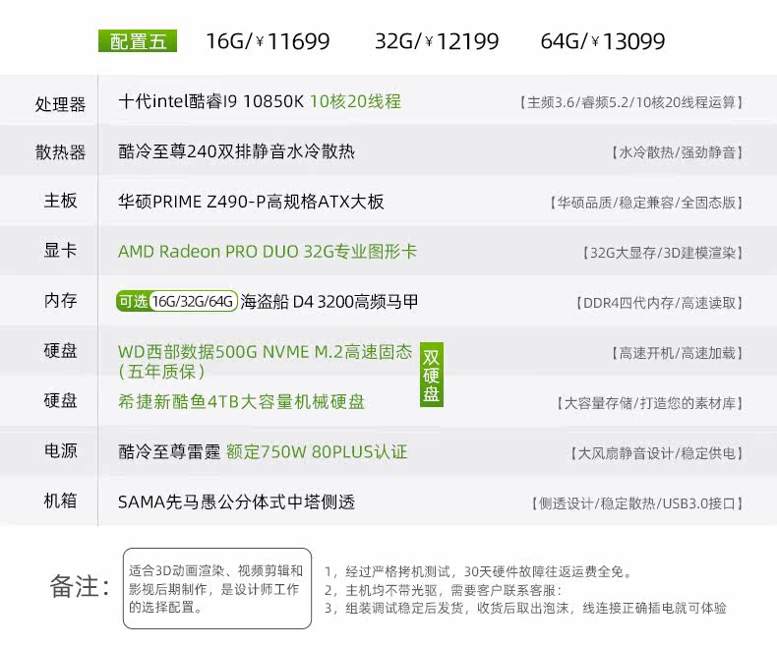Click the 十代intel酷睿I9 10850K text
The width and height of the screenshot is (777, 649).
[210, 101]
